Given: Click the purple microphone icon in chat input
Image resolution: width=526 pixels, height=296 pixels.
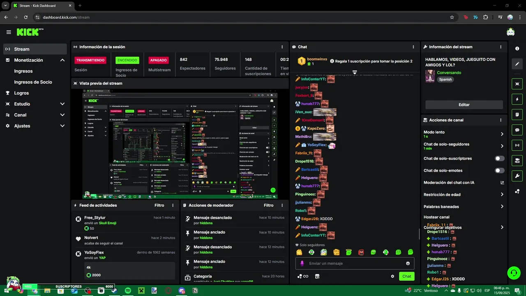Looking at the screenshot, I should tap(302, 264).
